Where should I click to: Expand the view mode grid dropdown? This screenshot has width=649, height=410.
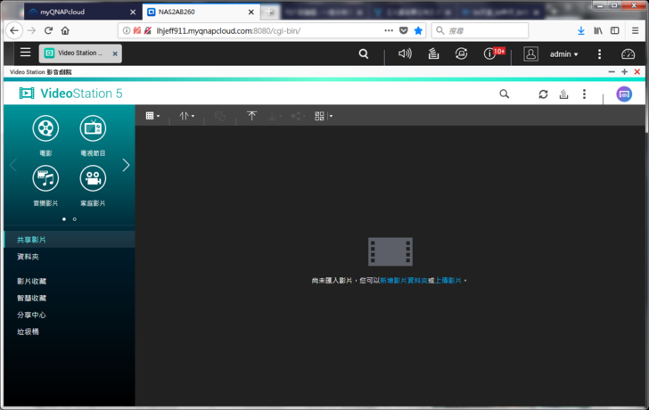click(x=152, y=116)
